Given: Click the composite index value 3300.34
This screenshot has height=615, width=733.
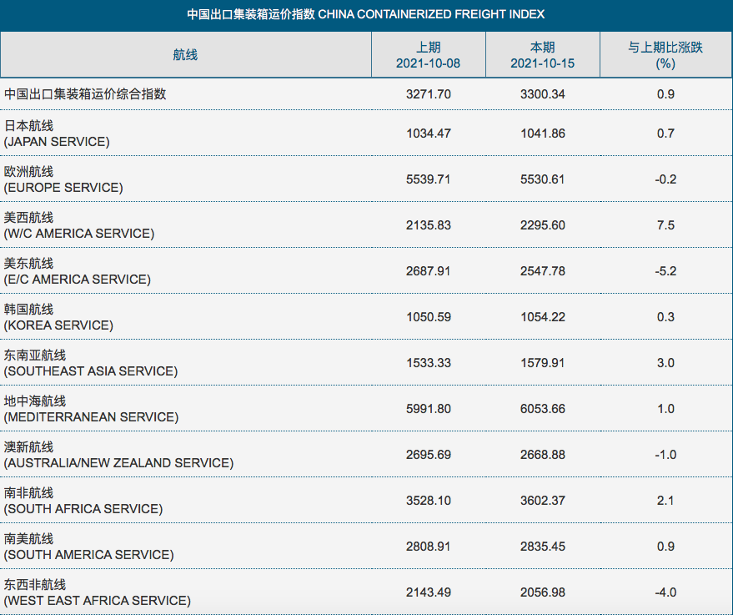Looking at the screenshot, I should click(542, 94).
